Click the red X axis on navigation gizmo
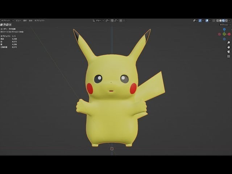Viewport: 232px width, 174px height. pos(229,34)
